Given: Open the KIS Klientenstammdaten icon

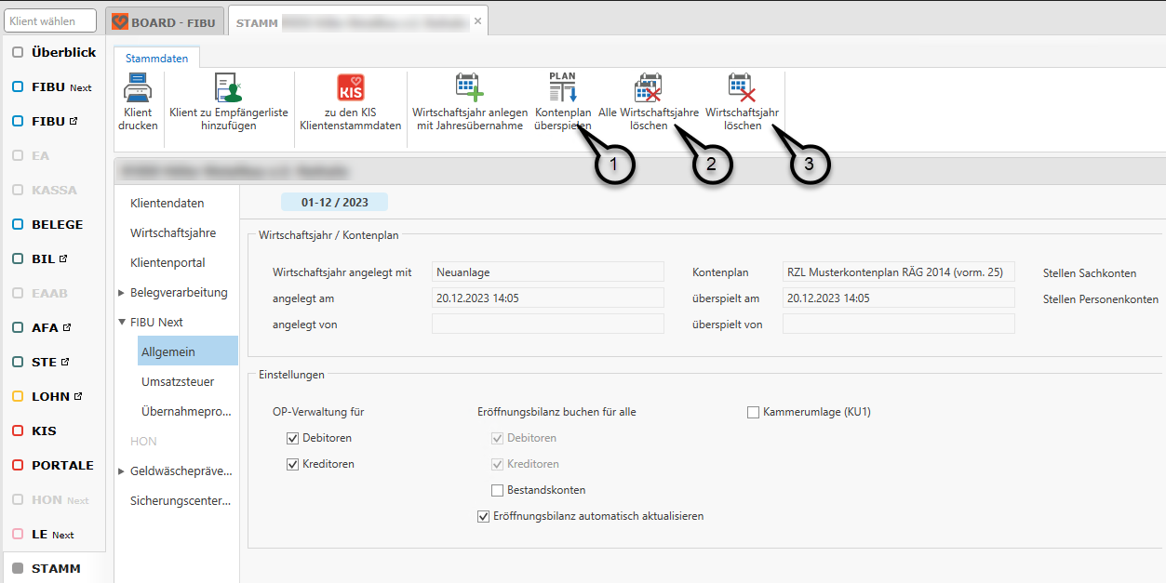Looking at the screenshot, I should coord(351,88).
